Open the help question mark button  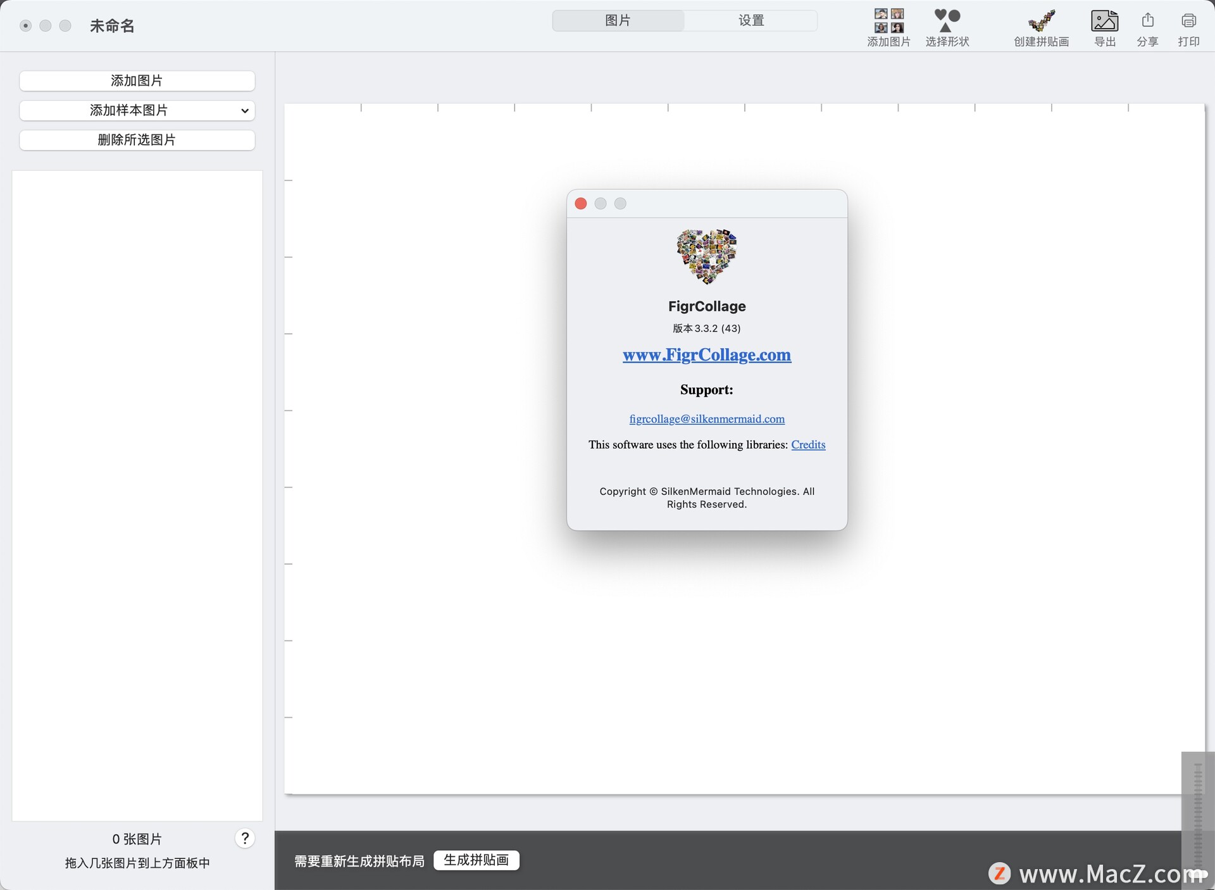(245, 838)
